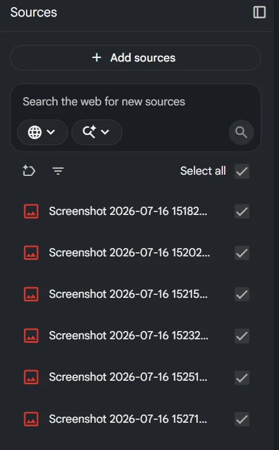Uncheck the Screenshot 2026-07-16 15251 source

click(x=242, y=377)
